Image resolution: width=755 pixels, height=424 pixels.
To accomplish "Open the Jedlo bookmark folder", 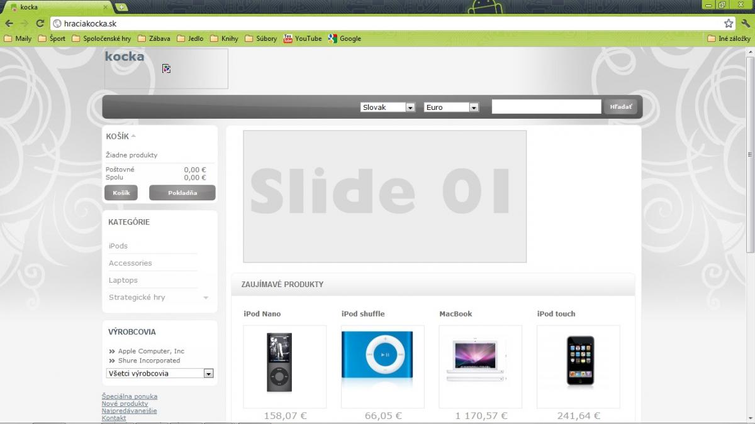I will click(x=191, y=38).
